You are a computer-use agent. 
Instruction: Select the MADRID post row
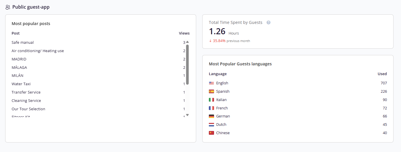point(98,59)
